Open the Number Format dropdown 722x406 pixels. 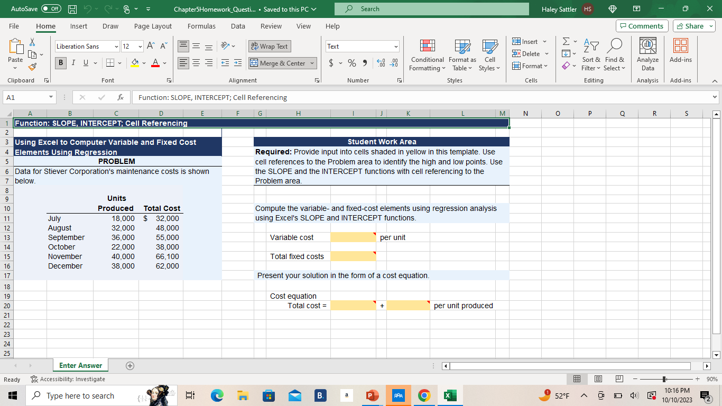point(395,47)
